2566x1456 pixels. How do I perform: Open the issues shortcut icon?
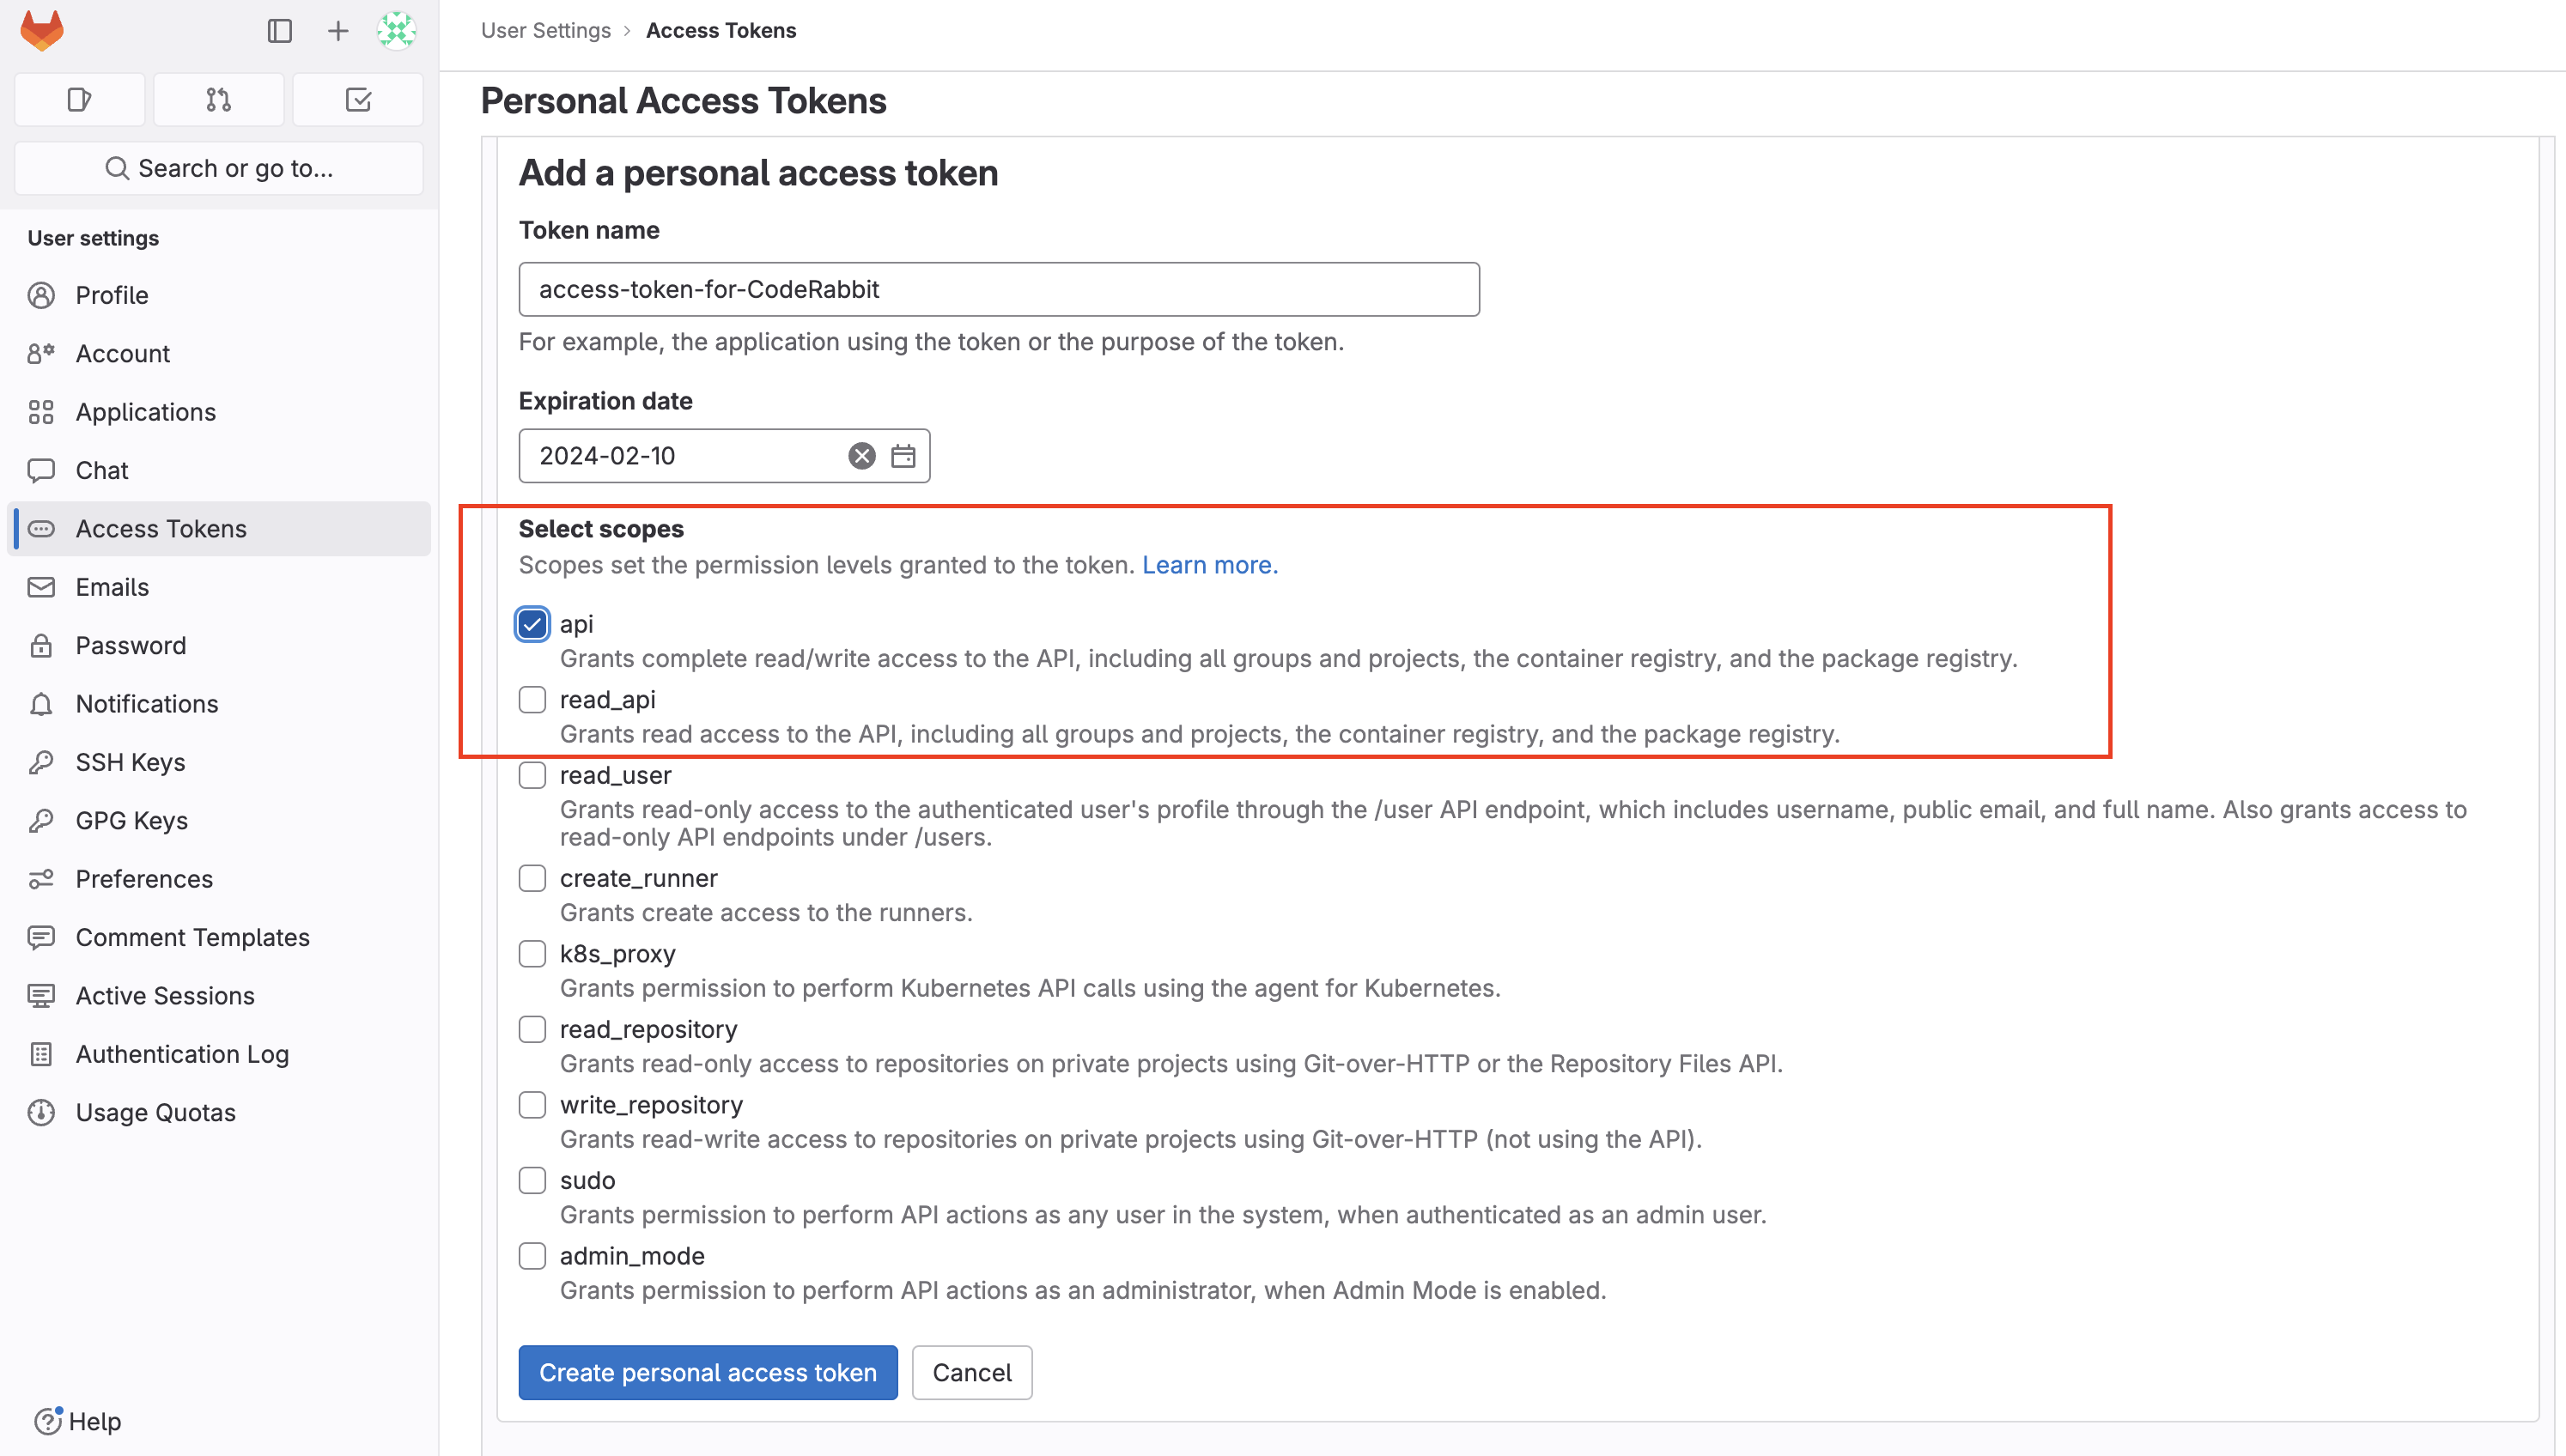79,99
